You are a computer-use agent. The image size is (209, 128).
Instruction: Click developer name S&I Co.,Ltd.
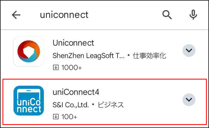[x=71, y=105]
